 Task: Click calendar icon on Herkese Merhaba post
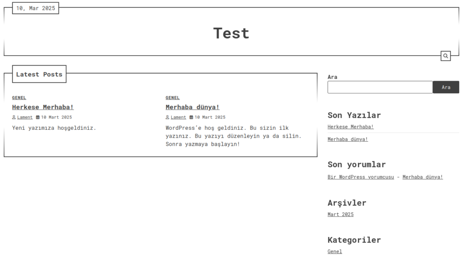(x=38, y=117)
